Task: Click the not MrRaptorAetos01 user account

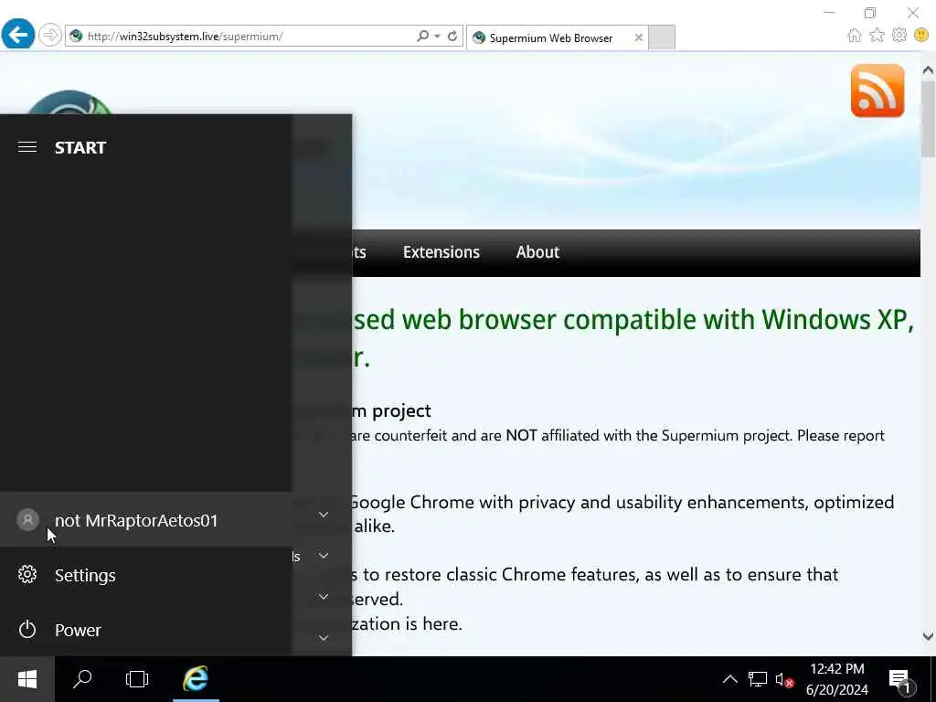Action: tap(145, 519)
